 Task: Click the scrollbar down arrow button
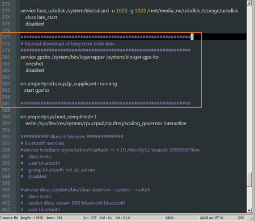tap(249, 210)
